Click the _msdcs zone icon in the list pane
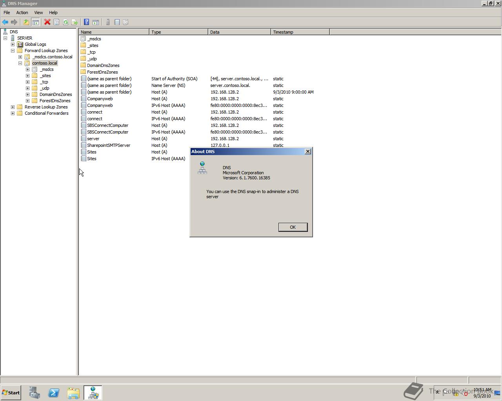The height and width of the screenshot is (401, 502). click(x=83, y=39)
